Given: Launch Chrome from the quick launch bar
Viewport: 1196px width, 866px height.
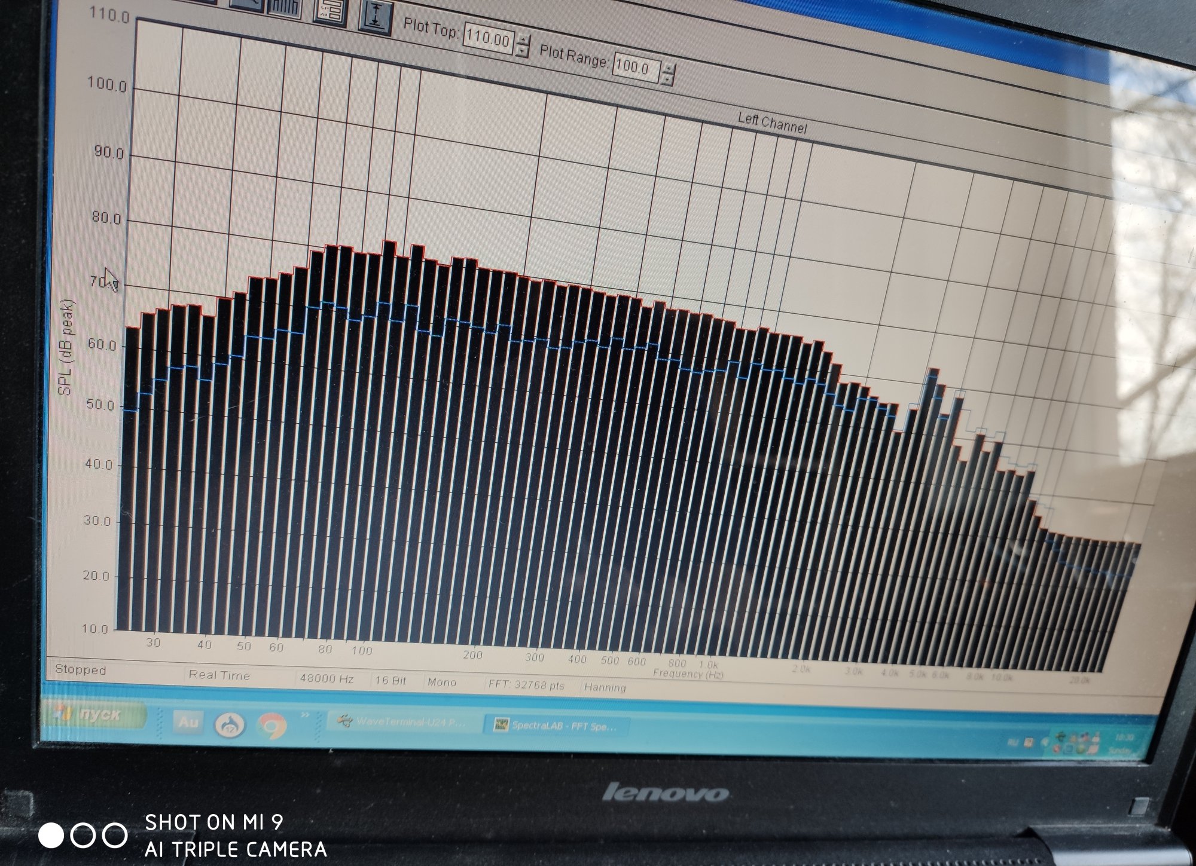Looking at the screenshot, I should (271, 726).
